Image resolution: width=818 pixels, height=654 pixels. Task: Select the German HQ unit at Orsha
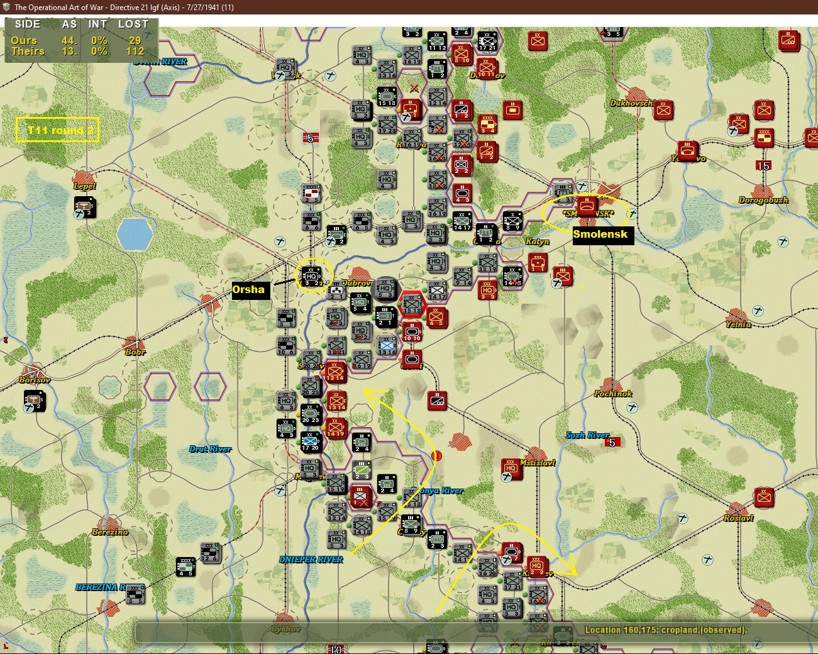[x=311, y=276]
